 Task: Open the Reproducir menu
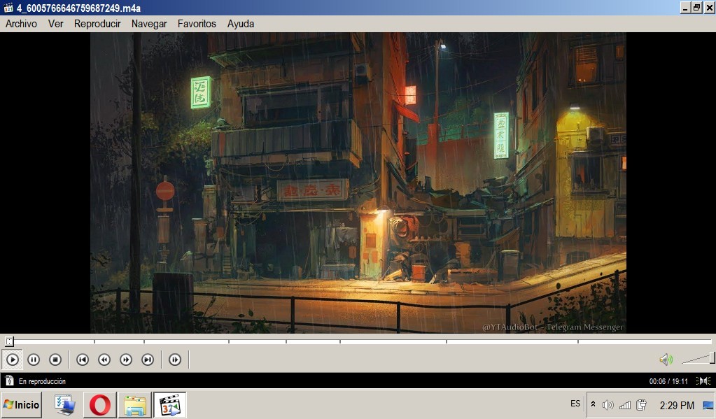click(97, 24)
